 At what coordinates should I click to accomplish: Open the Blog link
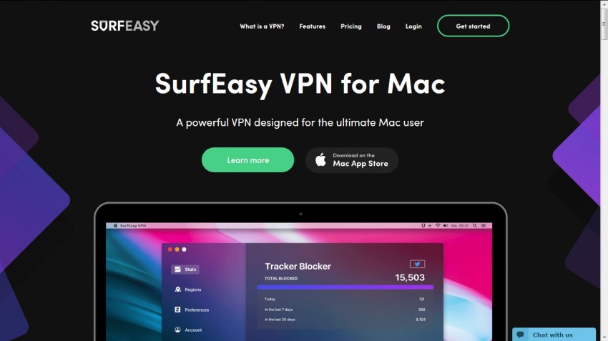pos(383,26)
